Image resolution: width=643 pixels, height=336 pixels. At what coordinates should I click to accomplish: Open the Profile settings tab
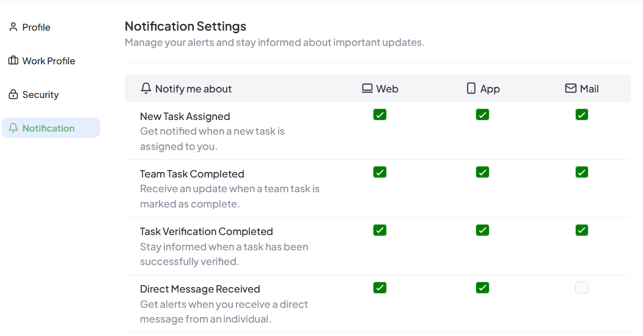click(x=36, y=27)
